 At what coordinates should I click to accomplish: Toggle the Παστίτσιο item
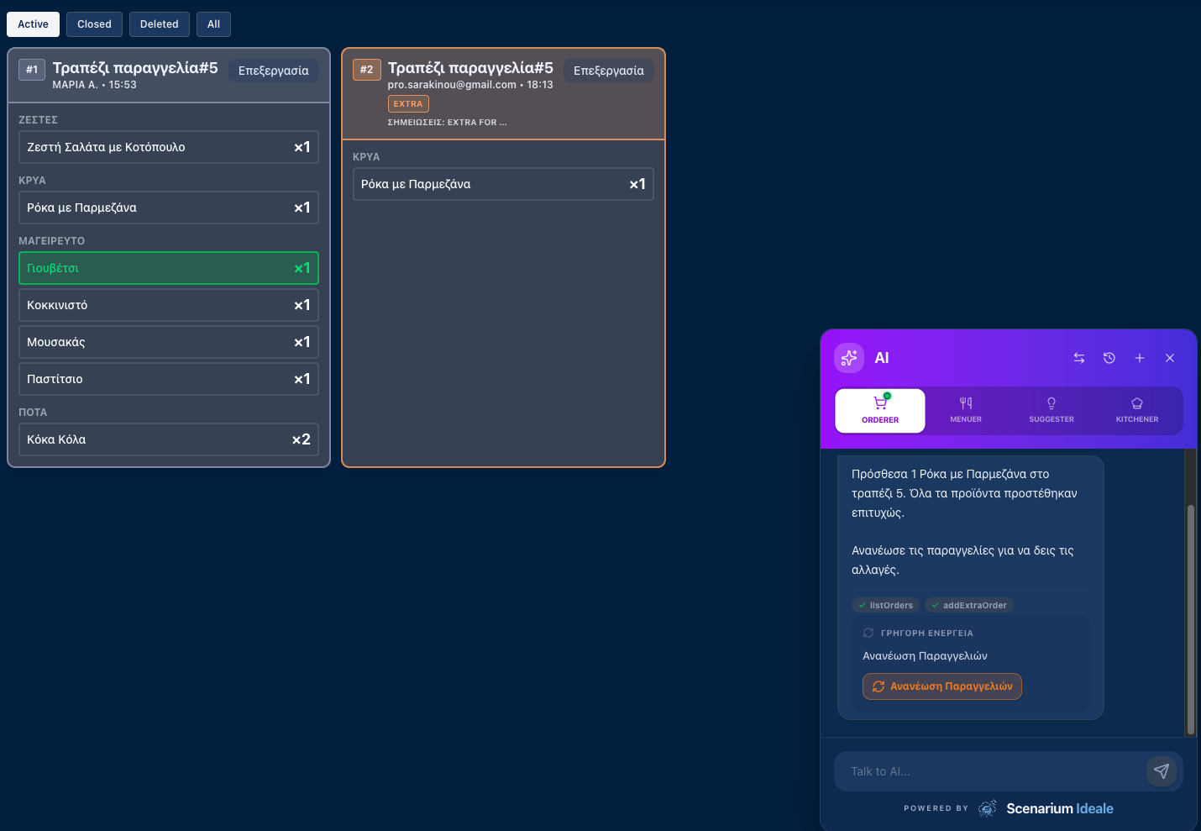tap(169, 379)
